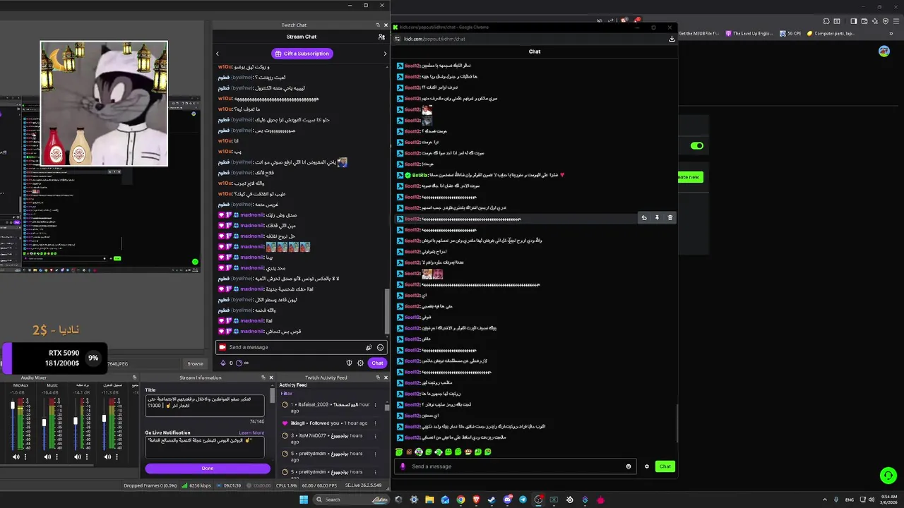Open Twitch moderator shield icon

349,363
